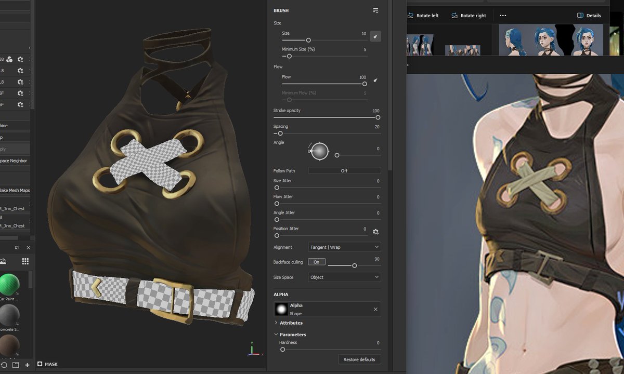Image resolution: width=624 pixels, height=374 pixels.
Task: Adjust the Spacing slider handle
Action: 280,133
